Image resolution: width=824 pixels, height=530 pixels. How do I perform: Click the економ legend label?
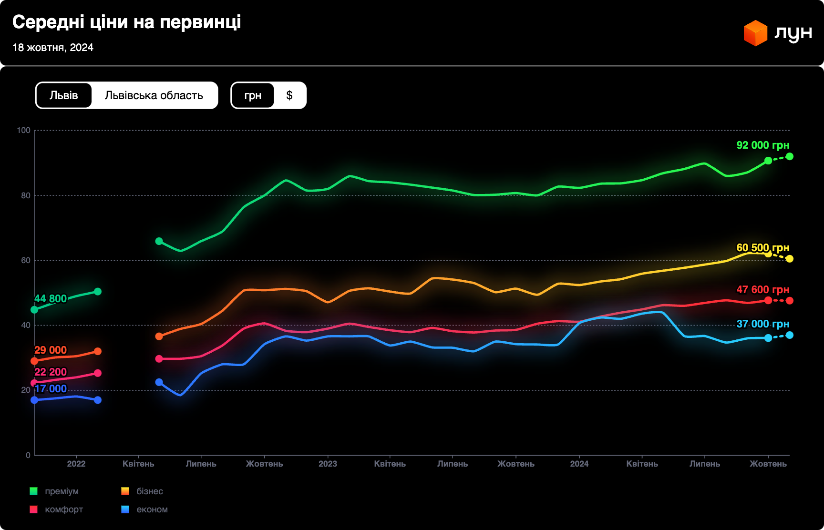pos(152,510)
